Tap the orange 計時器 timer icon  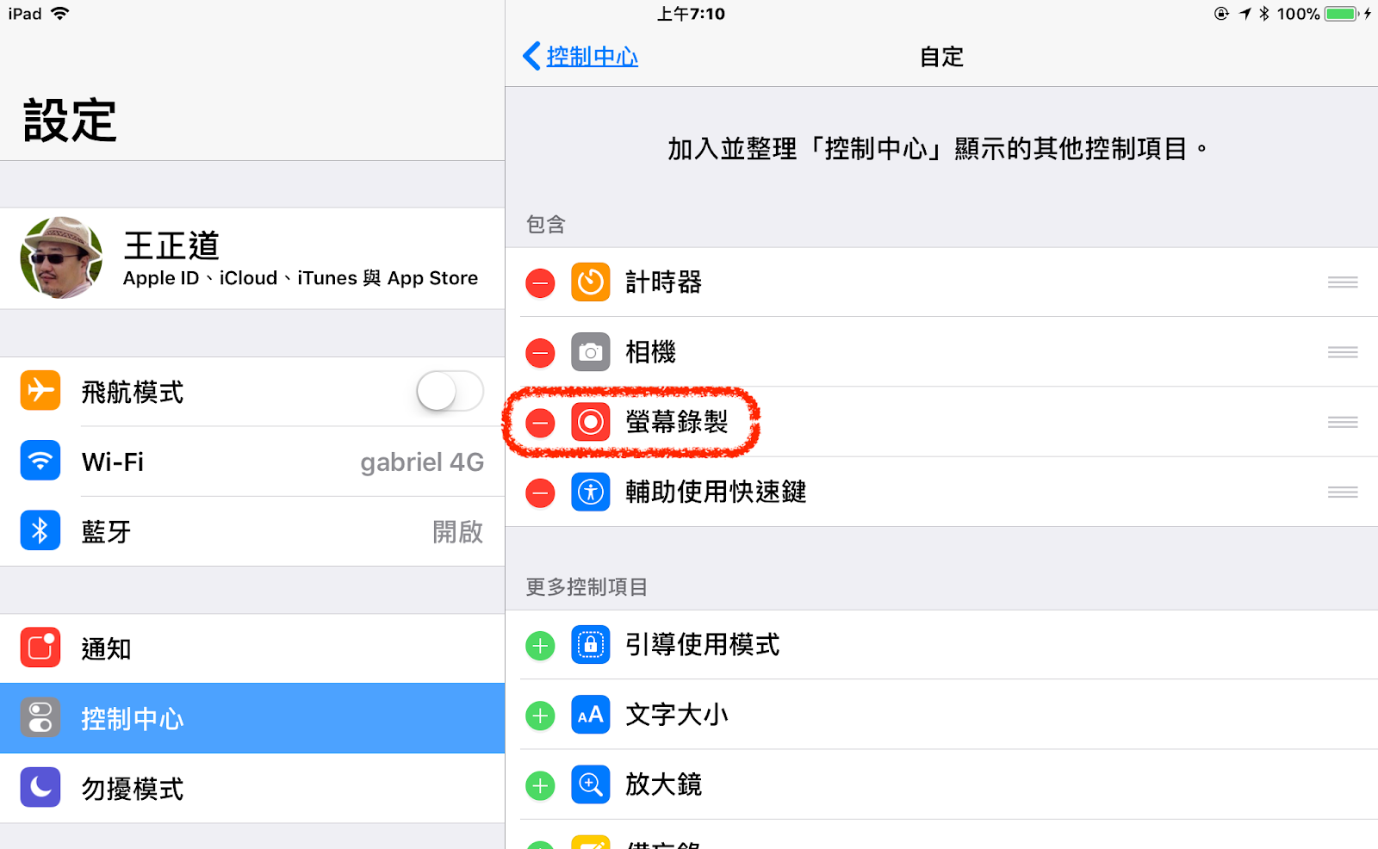(x=591, y=282)
